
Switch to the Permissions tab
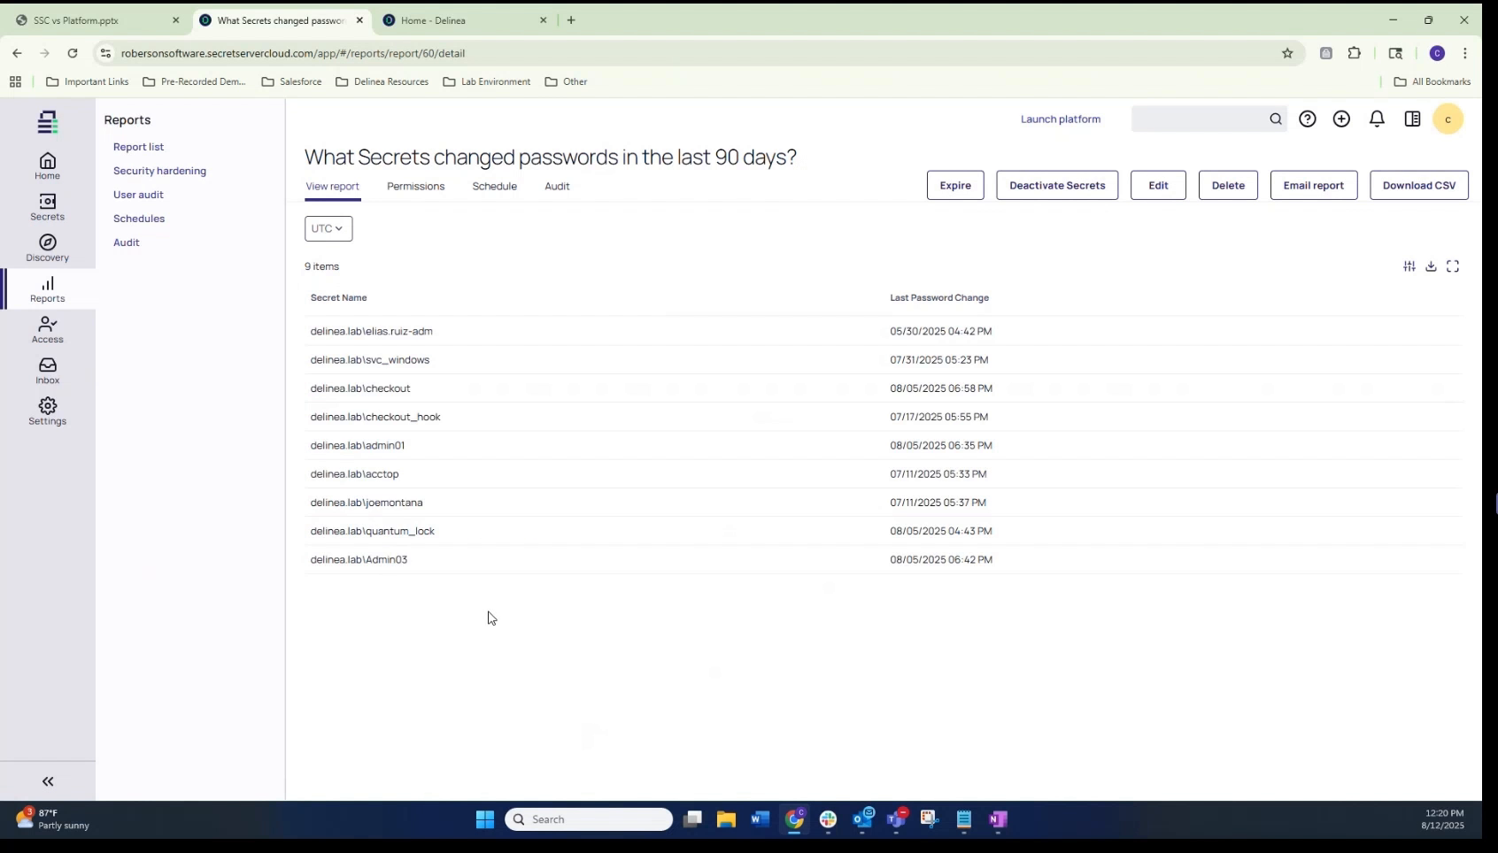[x=415, y=187]
